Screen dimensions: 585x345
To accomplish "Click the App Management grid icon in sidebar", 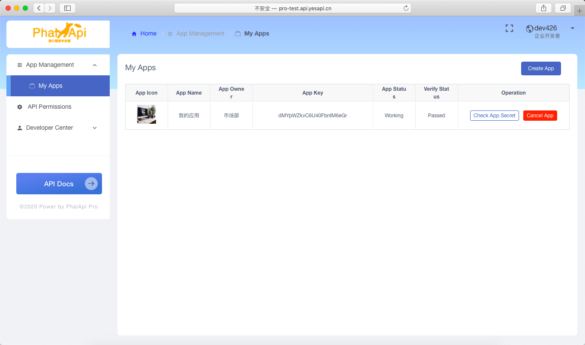I will click(x=20, y=65).
